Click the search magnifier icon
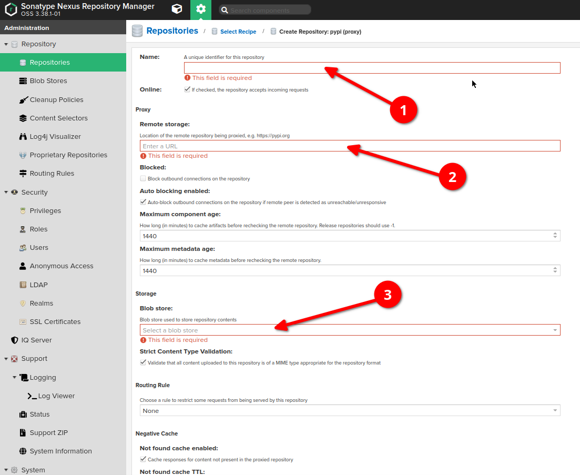Screen dimensions: 580x475 (224, 10)
